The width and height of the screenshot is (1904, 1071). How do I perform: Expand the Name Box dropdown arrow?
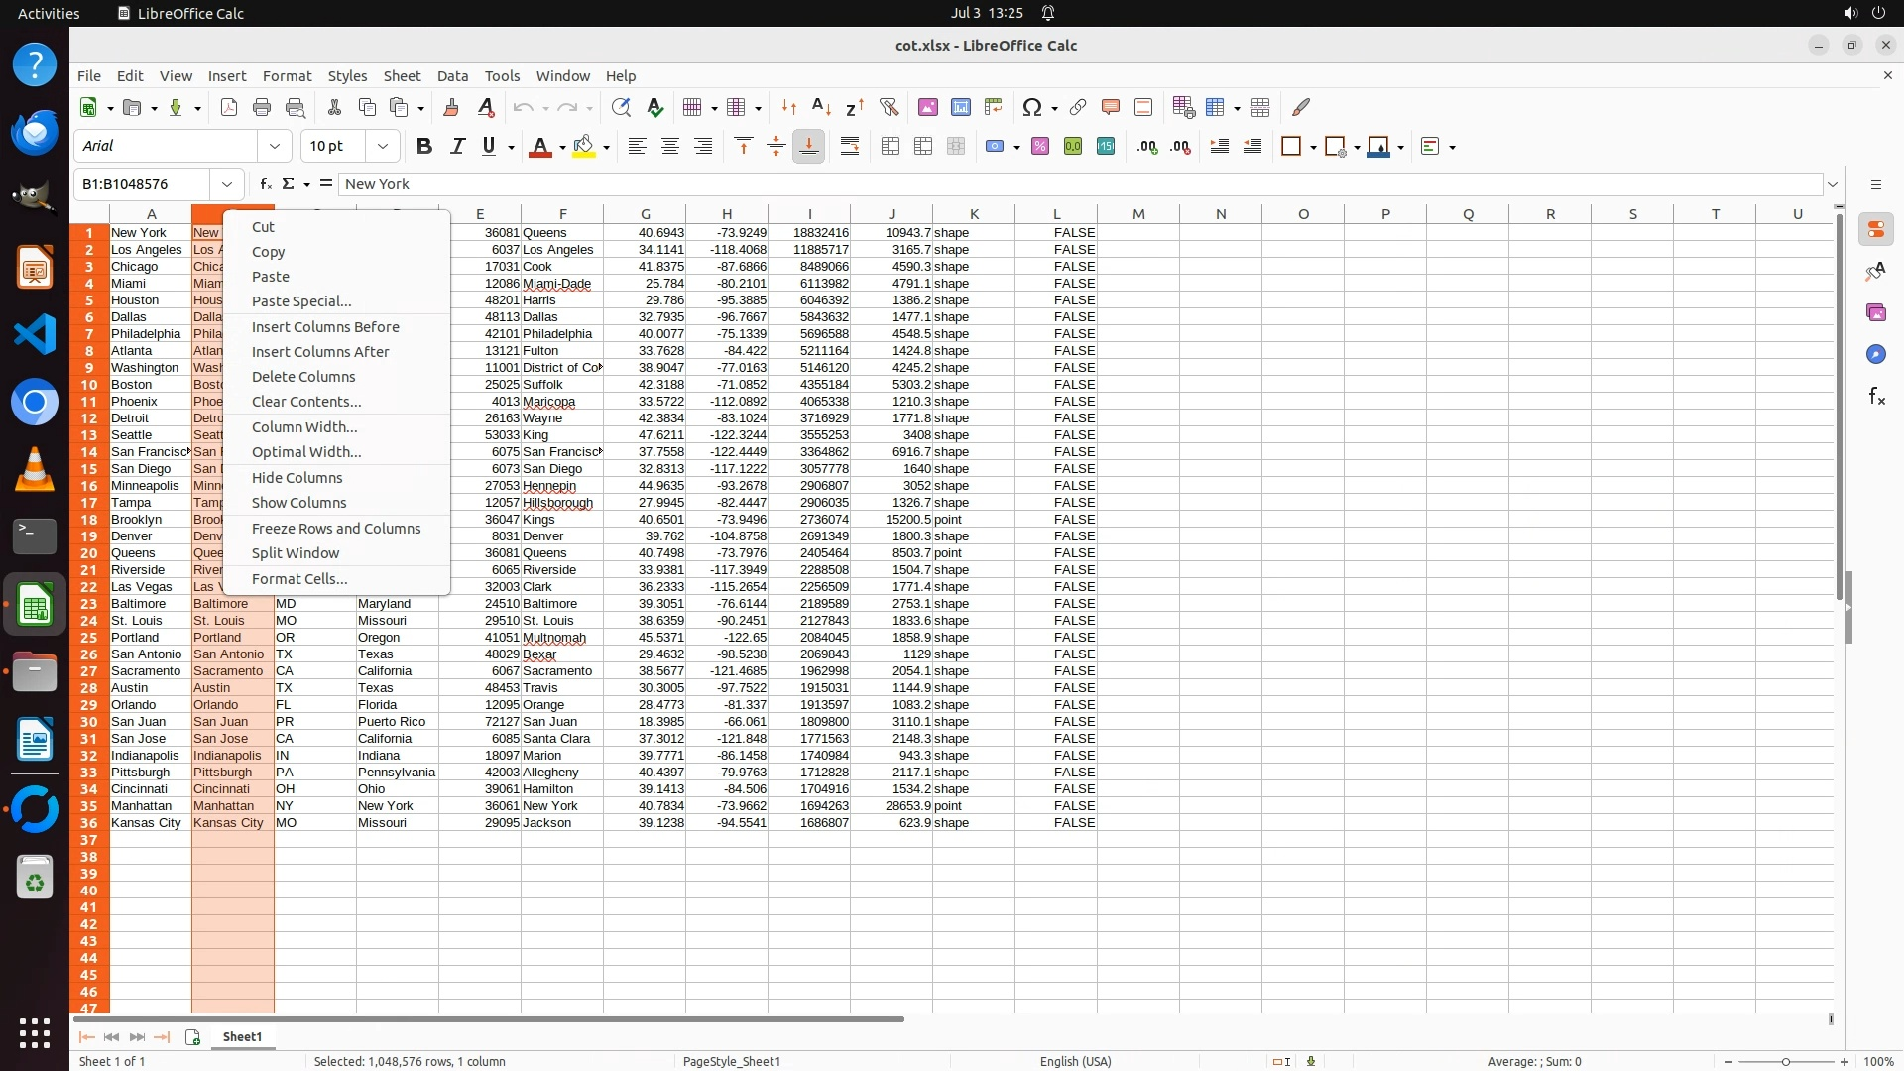[227, 183]
